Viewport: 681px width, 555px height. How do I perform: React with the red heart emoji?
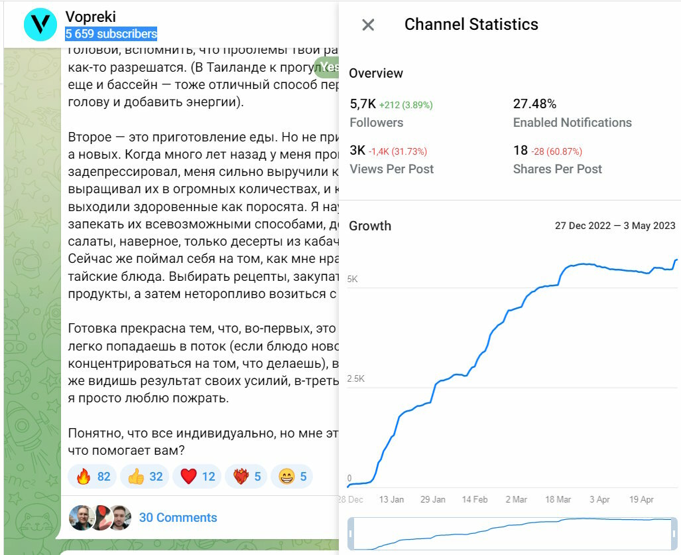198,477
